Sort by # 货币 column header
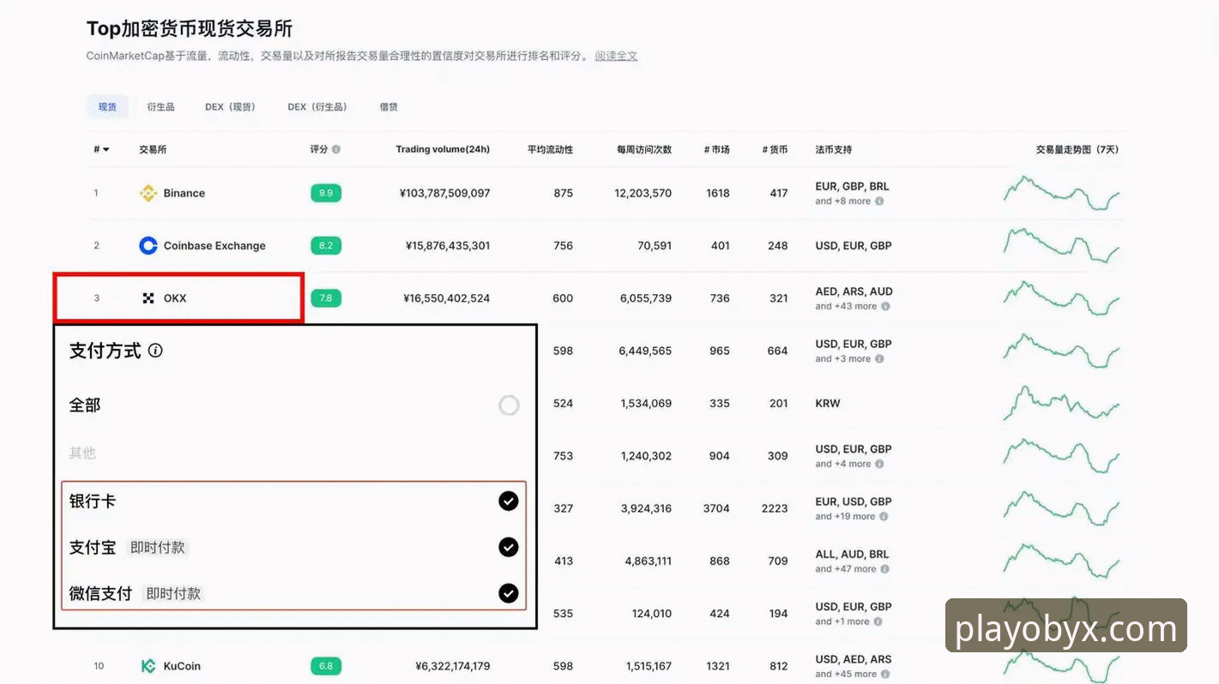Viewport: 1219px width, 684px height. coord(775,149)
